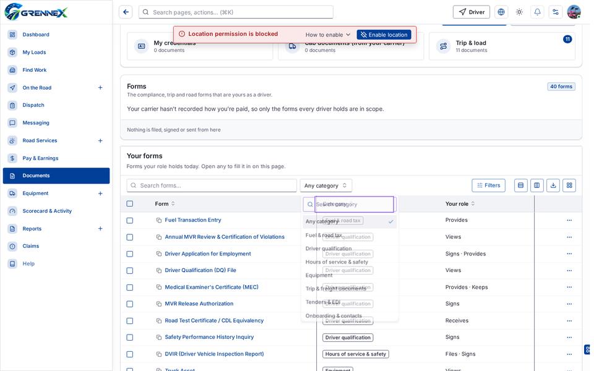
Task: Download forms using the export icon
Action: click(x=553, y=185)
